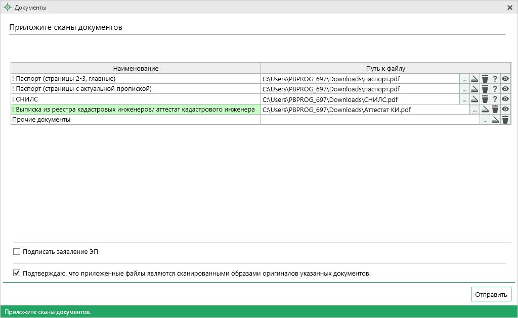518x318 pixels.
Task: Browse for a file in the Прочие документы row
Action: coord(485,120)
